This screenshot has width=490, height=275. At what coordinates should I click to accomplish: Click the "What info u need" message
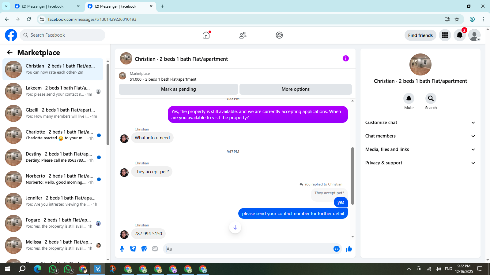tap(152, 138)
